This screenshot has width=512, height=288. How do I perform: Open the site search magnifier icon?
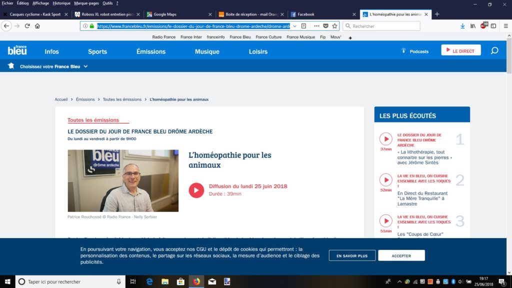tap(494, 50)
